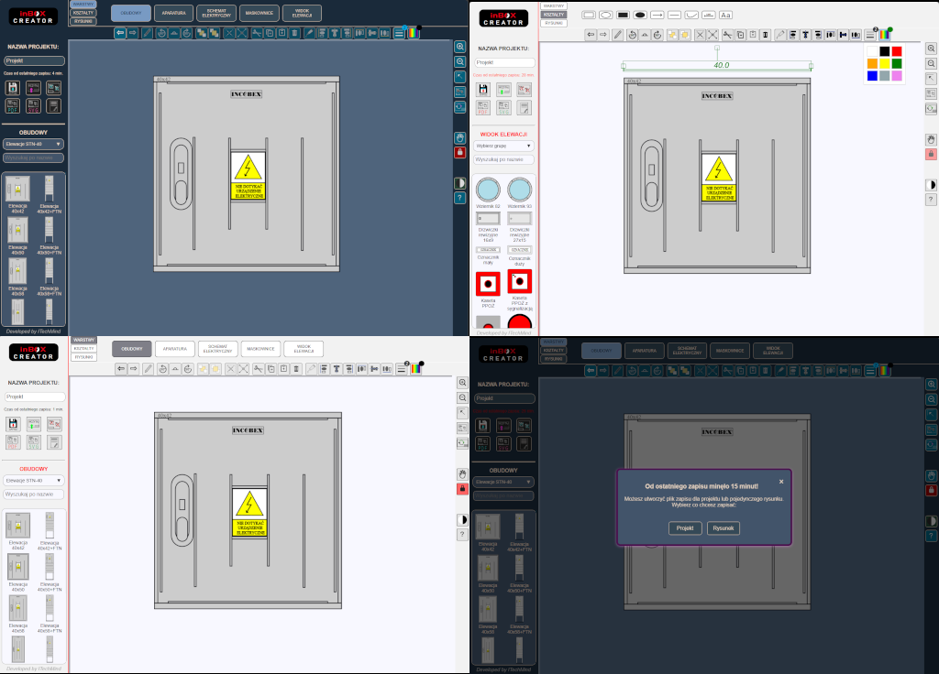Click trash delete icon in light OBUDOWY window
Screen dimensions: 939x674
click(x=296, y=369)
